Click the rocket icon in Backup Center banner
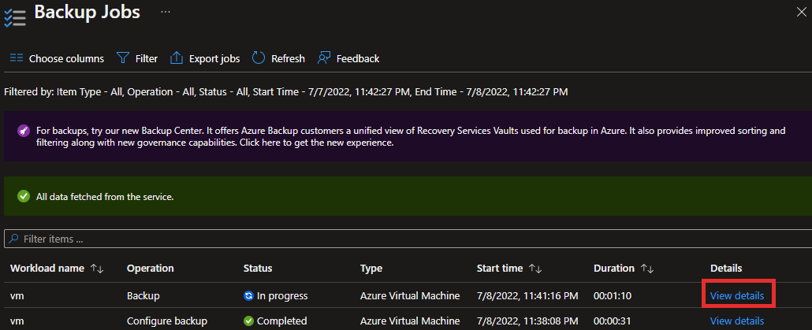Screen dimensions: 812x330 click(x=24, y=131)
